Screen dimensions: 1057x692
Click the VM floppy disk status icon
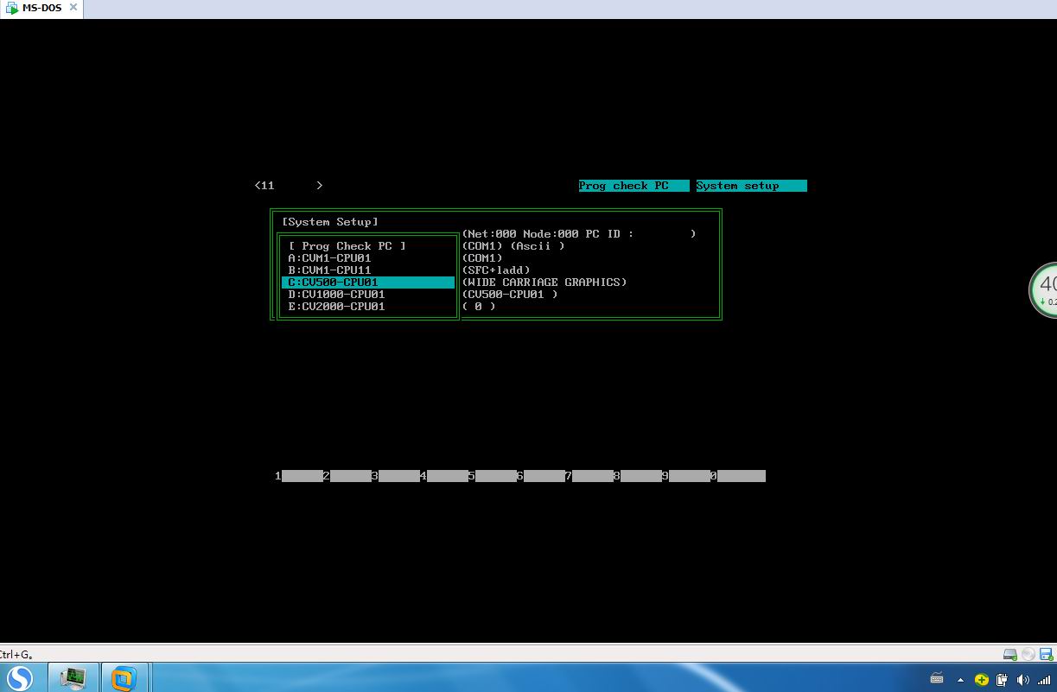pos(1047,654)
